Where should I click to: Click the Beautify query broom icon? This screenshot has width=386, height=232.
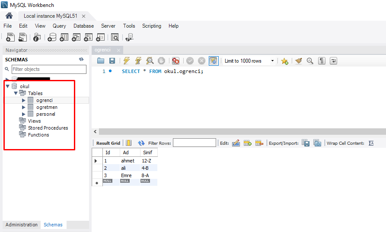pos(298,61)
